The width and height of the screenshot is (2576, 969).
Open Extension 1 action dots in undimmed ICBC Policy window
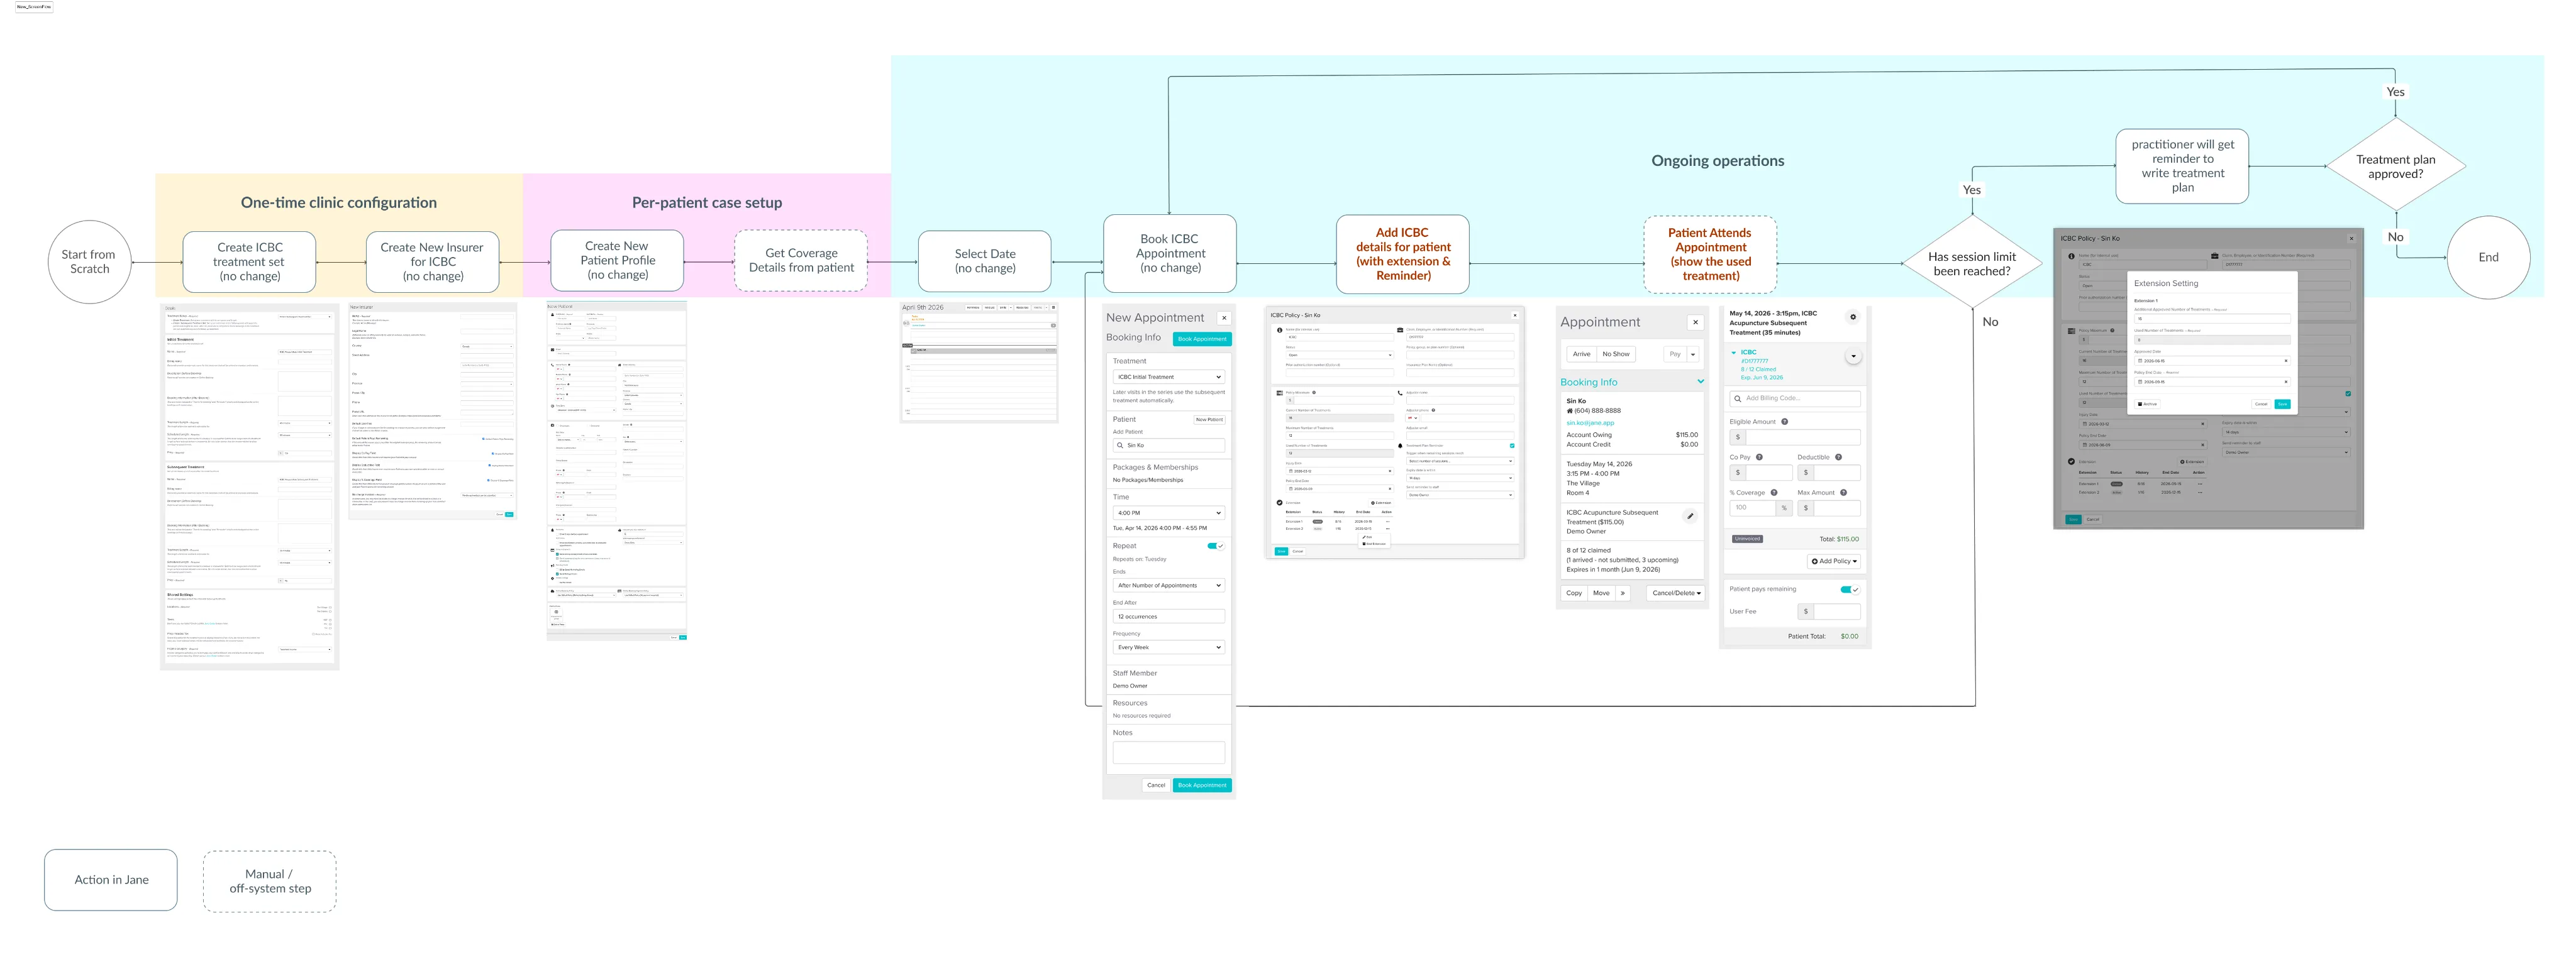click(1388, 522)
